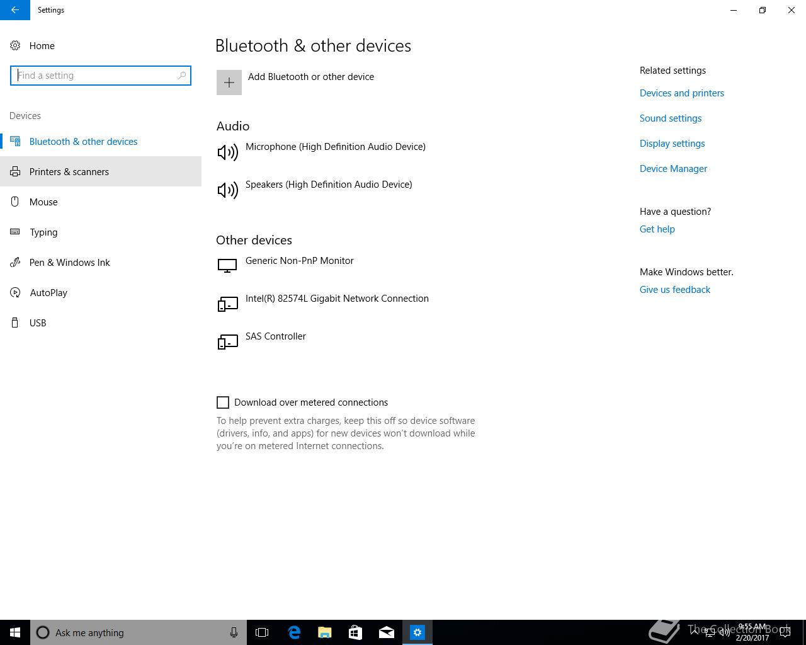This screenshot has width=806, height=645.
Task: Click the Generic Non-PnP Monitor icon
Action: [x=227, y=265]
